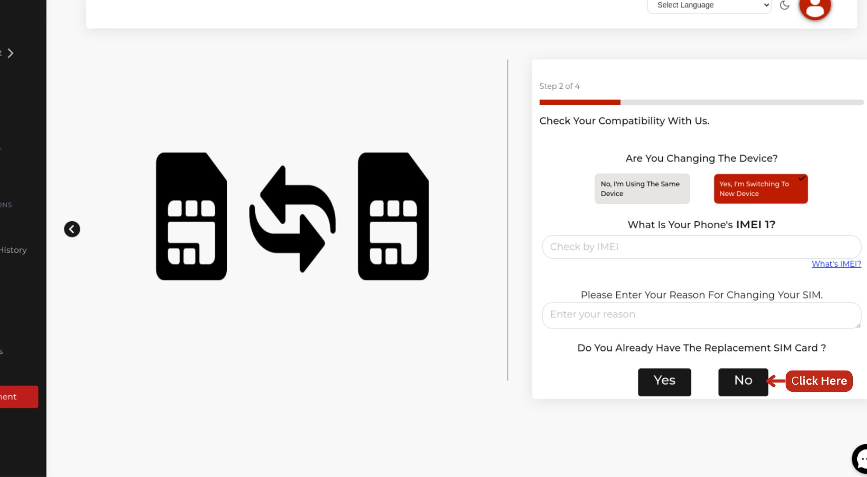Viewport: 867px width, 477px height.
Task: Select "Yes, I'm Switching To New Device"
Action: point(760,189)
